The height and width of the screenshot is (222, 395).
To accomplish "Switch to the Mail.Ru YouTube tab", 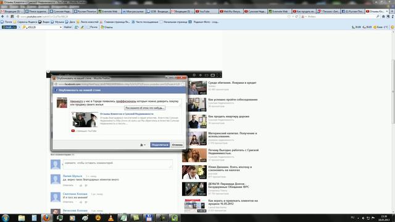I will (x=231, y=12).
